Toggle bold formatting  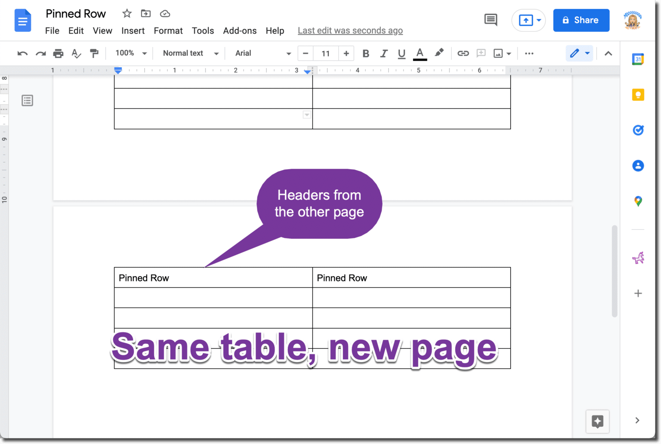pyautogui.click(x=365, y=53)
